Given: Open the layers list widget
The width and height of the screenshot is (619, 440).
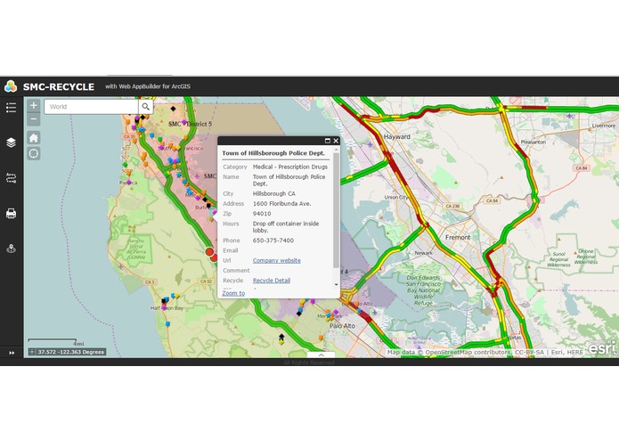Looking at the screenshot, I should (x=11, y=143).
